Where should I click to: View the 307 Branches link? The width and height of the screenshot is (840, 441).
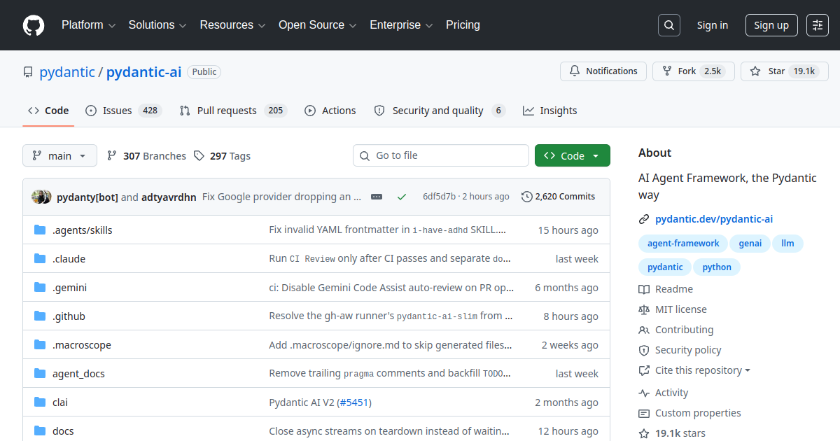tap(146, 156)
